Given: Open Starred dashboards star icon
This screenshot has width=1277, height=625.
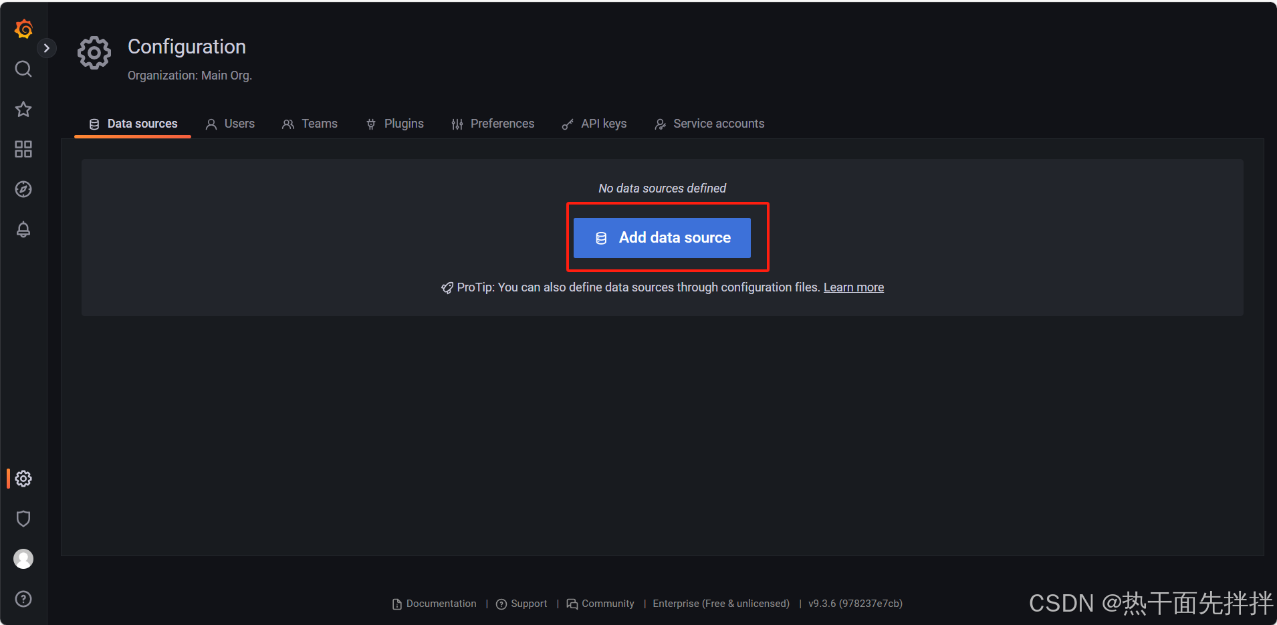Looking at the screenshot, I should [23, 109].
